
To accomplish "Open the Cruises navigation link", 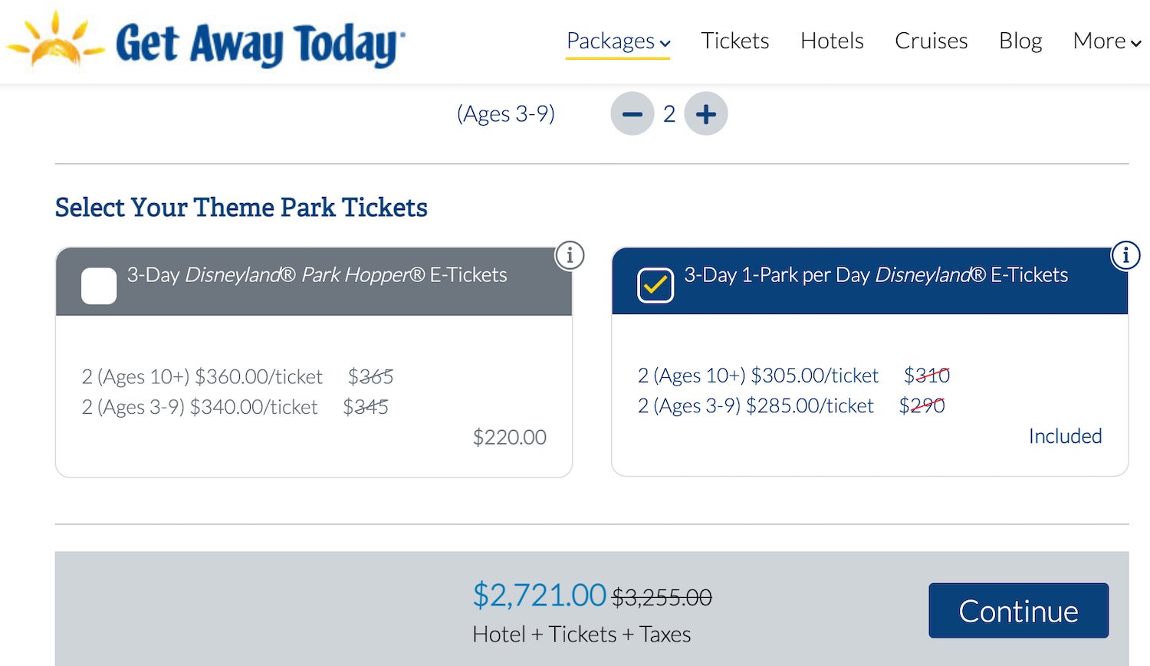I will coord(931,41).
